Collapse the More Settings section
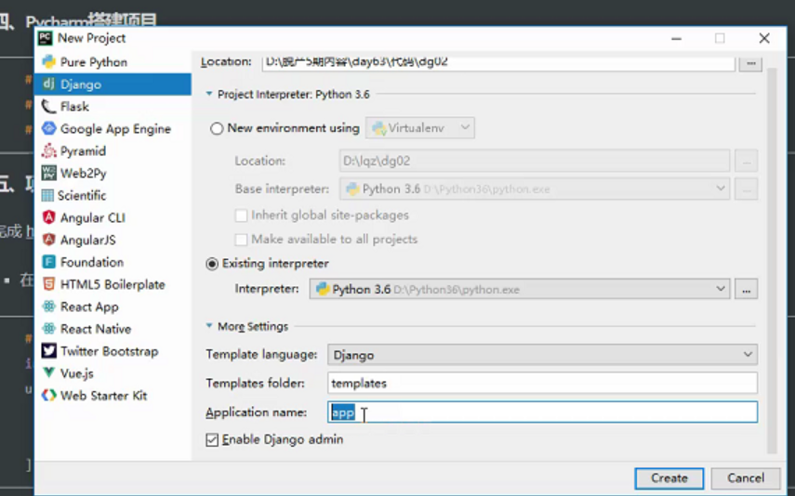This screenshot has height=496, width=795. [x=210, y=327]
